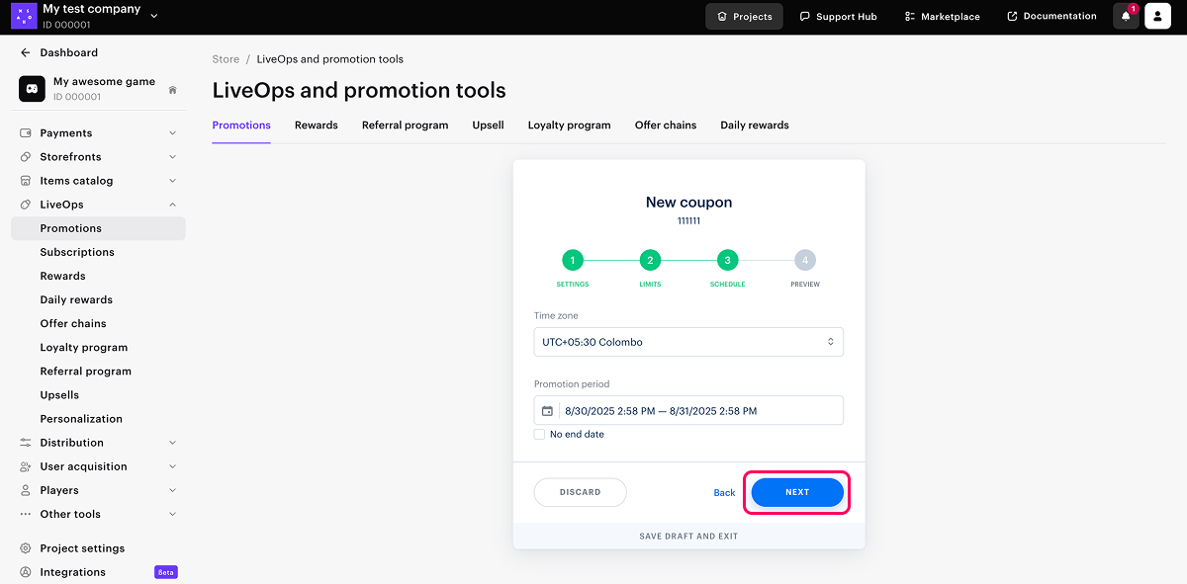Image resolution: width=1187 pixels, height=584 pixels.
Task: Click the notification bell icon
Action: pos(1126,17)
